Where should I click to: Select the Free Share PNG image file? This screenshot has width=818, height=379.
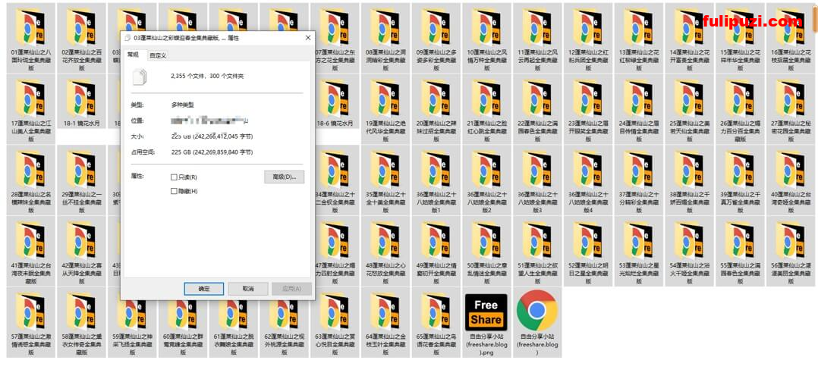pyautogui.click(x=486, y=323)
